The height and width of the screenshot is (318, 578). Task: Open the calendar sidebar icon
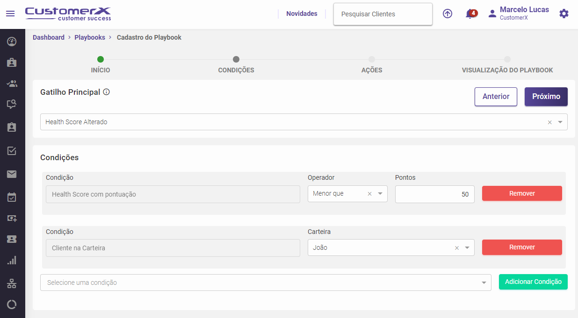coord(12,197)
